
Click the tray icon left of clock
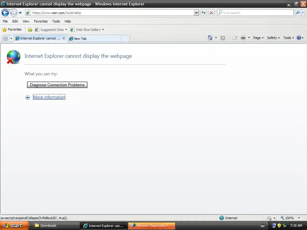285,226
